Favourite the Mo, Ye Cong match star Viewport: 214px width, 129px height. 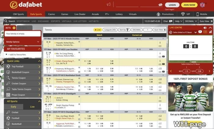pos(79,53)
